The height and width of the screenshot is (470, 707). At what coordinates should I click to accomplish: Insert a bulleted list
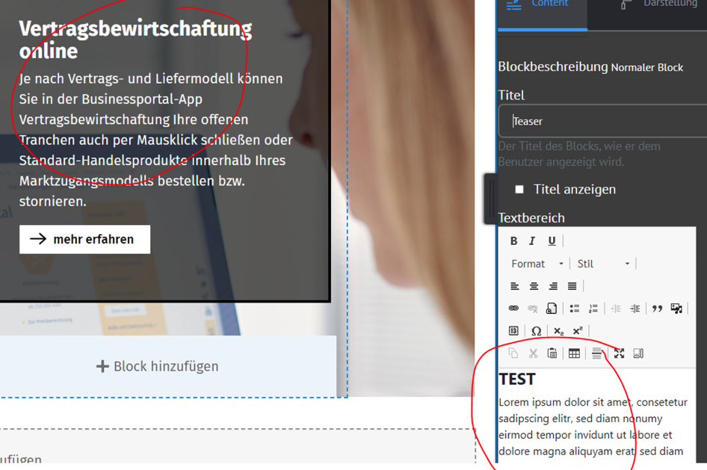point(575,308)
